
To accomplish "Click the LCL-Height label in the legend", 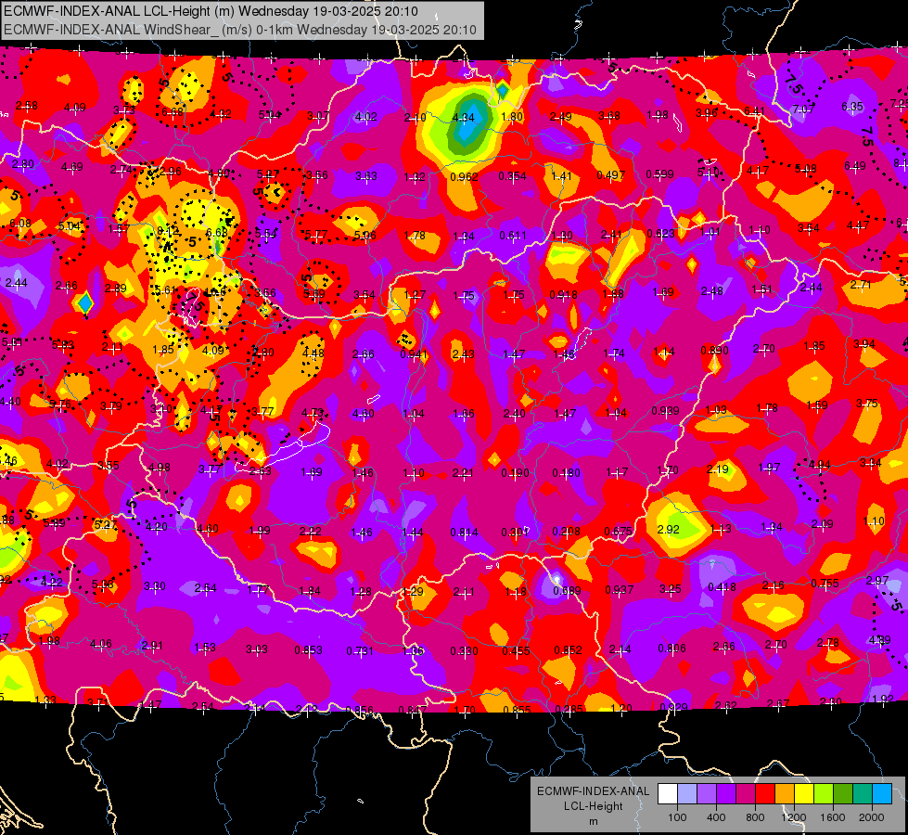I will (x=594, y=806).
